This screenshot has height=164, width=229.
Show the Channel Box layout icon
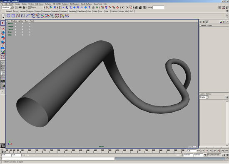[227, 7]
